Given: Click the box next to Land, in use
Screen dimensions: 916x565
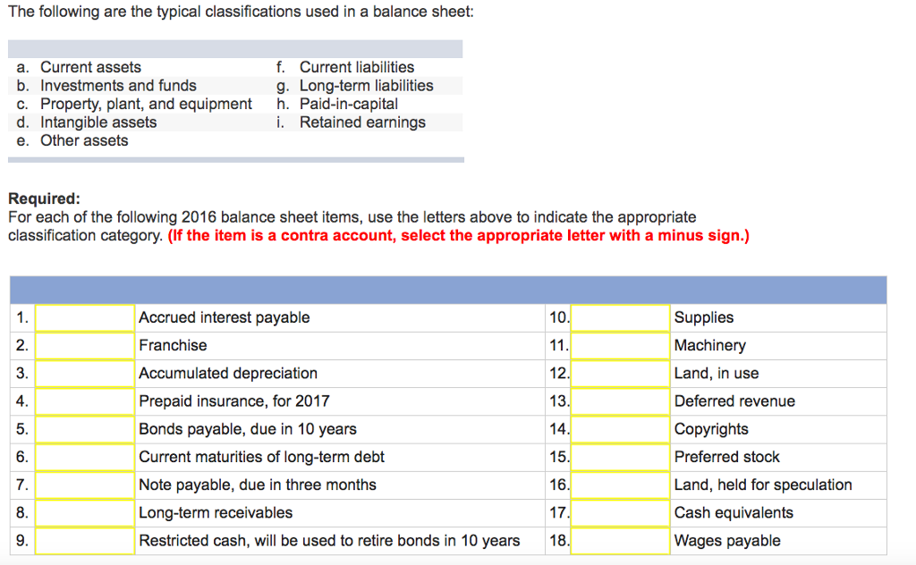Looking at the screenshot, I should click(x=621, y=373).
